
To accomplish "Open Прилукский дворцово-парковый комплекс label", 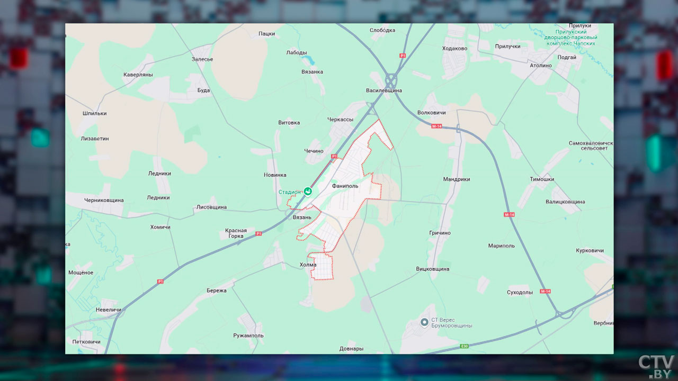I will (x=570, y=38).
